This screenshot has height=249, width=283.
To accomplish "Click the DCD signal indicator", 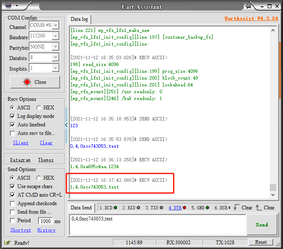I will click(108, 208).
